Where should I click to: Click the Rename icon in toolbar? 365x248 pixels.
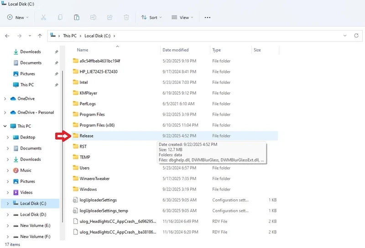click(x=93, y=17)
